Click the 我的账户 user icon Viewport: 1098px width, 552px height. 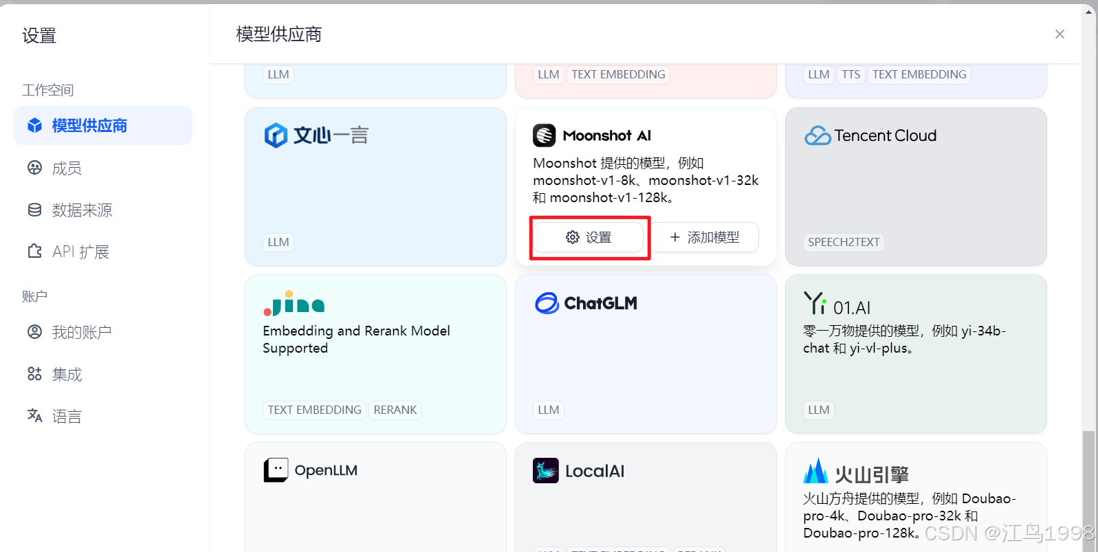[34, 332]
